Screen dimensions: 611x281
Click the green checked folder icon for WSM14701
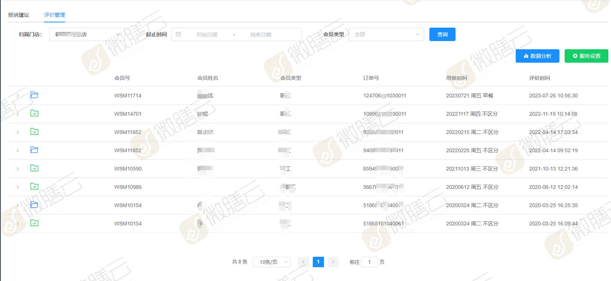34,113
